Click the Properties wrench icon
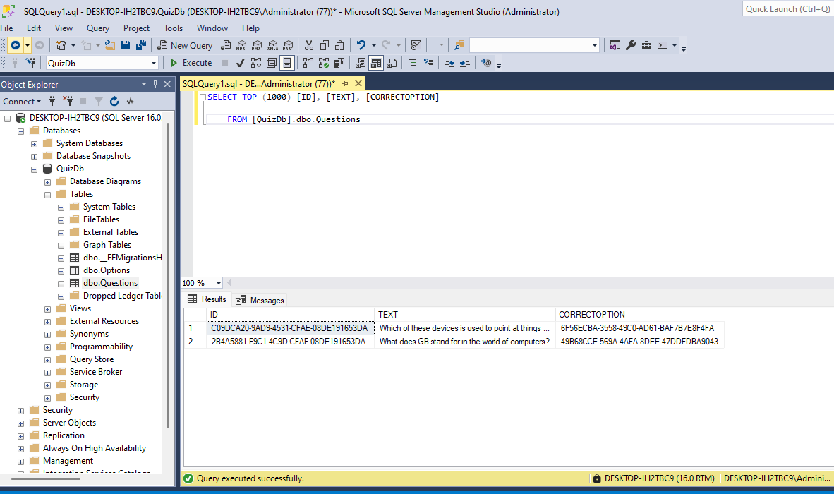Screen dimensions: 834x494 631,45
